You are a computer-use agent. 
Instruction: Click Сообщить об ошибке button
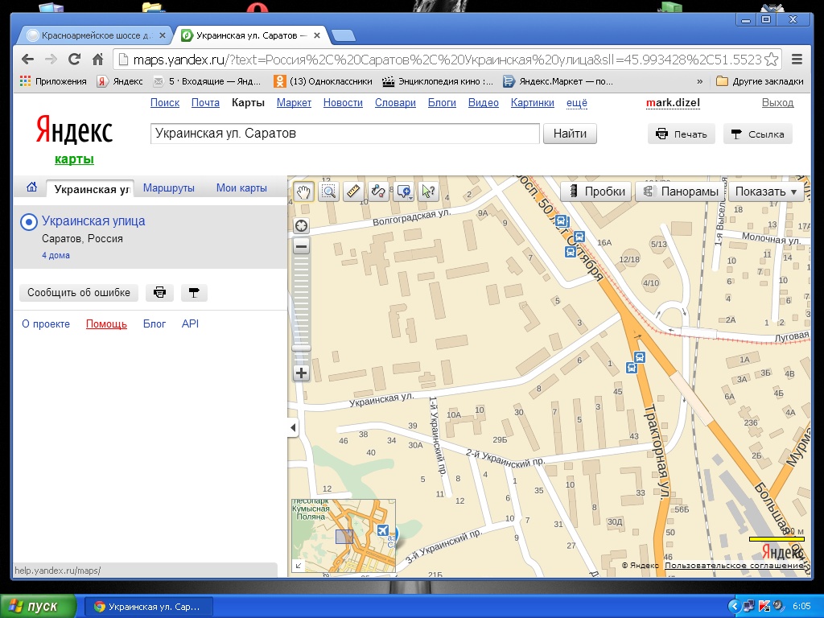79,293
